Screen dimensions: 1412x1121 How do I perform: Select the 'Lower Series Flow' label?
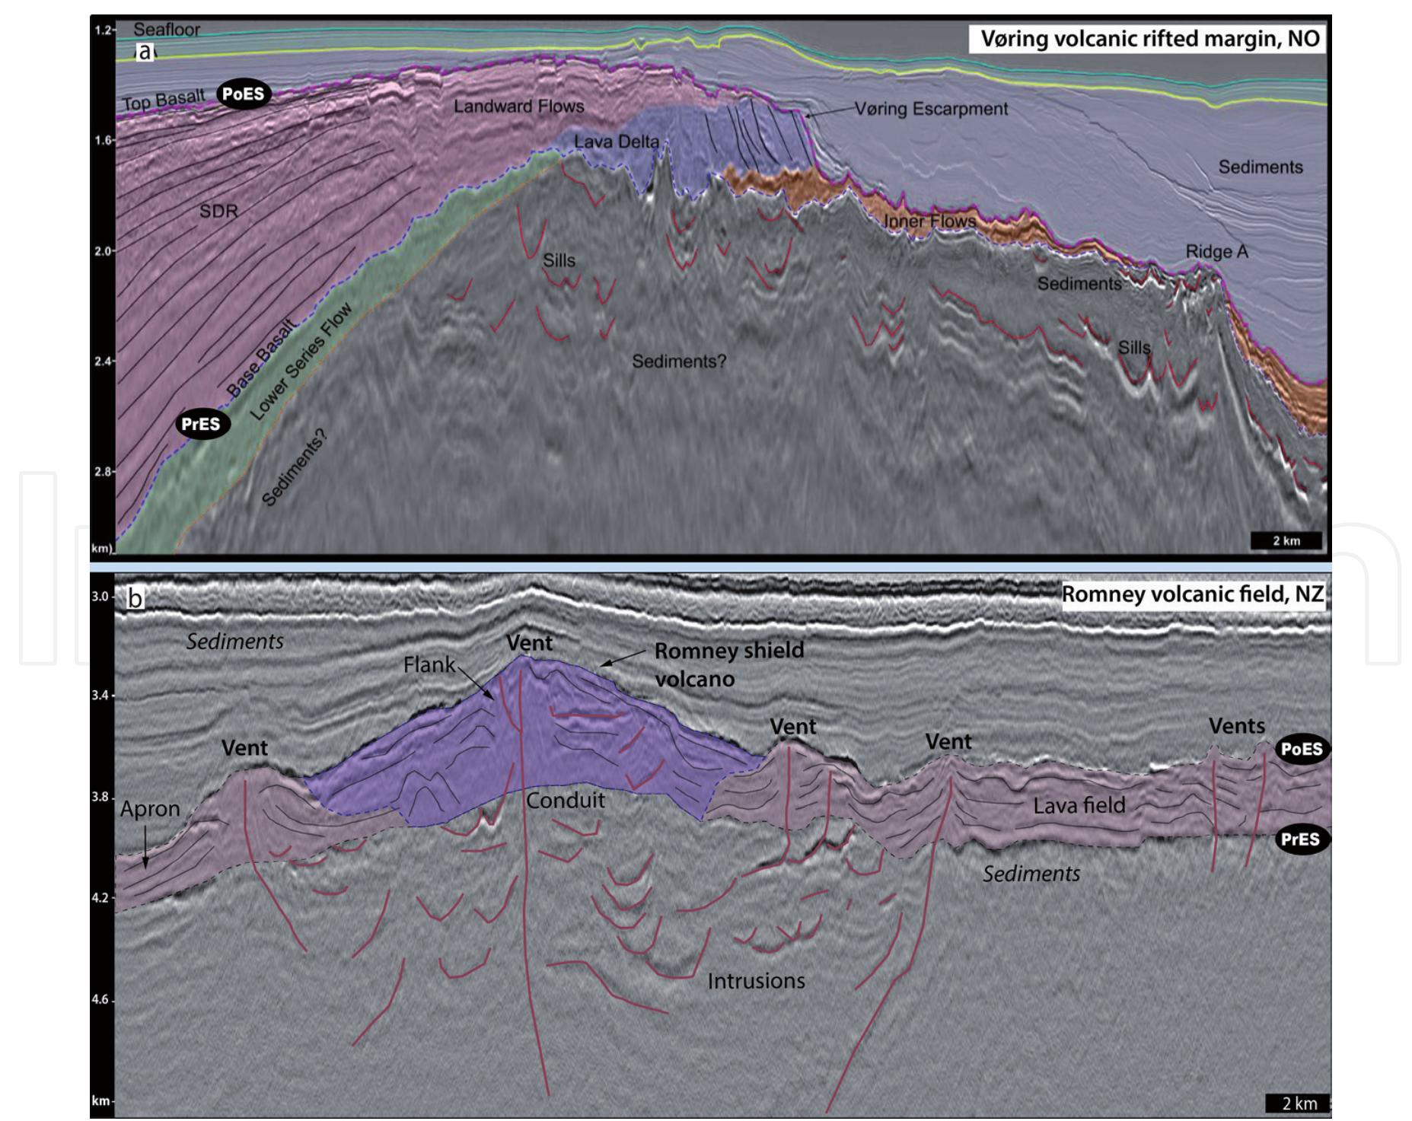pos(301,362)
